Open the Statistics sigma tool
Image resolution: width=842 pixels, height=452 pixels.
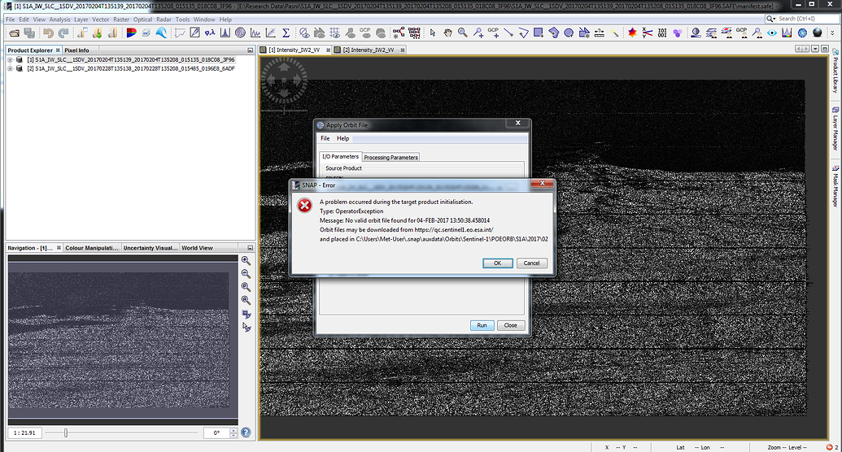[x=286, y=33]
